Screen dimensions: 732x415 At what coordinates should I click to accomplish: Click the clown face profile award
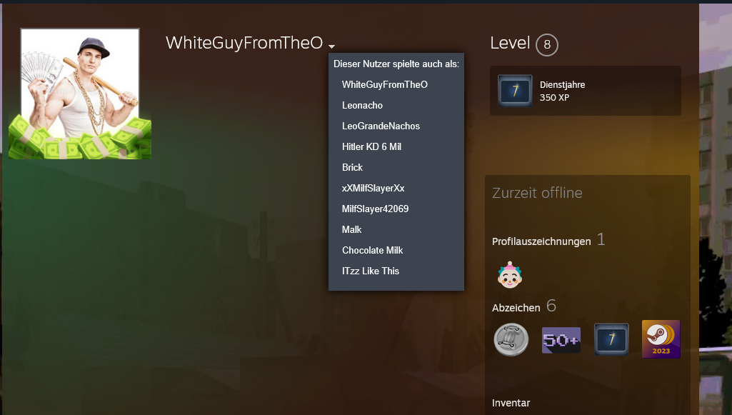tap(510, 276)
